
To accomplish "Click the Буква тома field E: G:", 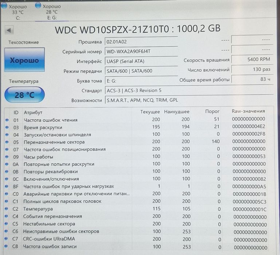I will pos(141,81).
